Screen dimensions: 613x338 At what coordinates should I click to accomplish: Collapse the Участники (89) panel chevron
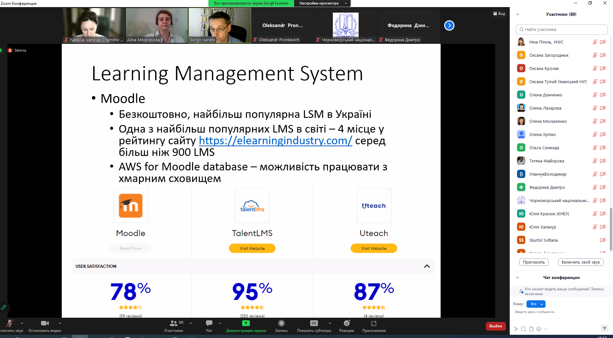click(x=517, y=14)
